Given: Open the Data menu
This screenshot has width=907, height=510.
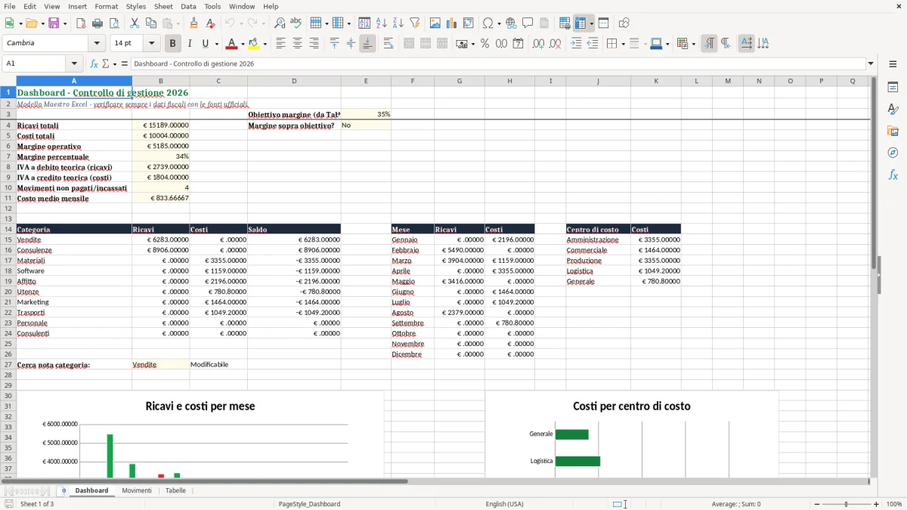Looking at the screenshot, I should click(188, 6).
